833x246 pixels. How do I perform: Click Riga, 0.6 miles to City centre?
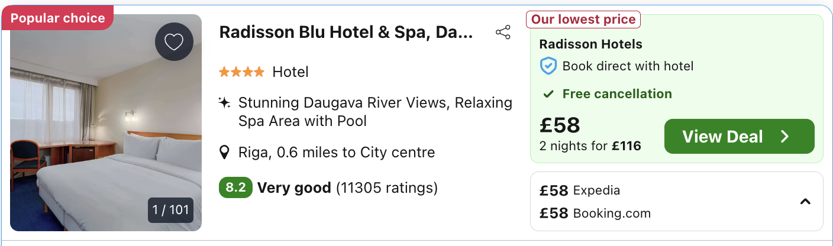[x=336, y=153]
